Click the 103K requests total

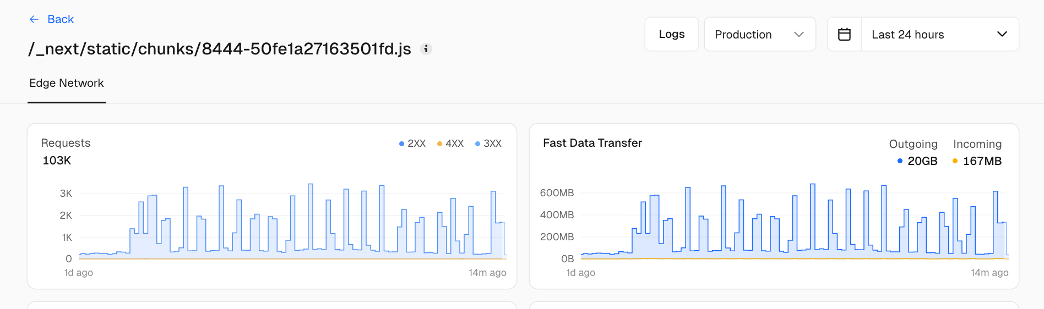tap(57, 161)
